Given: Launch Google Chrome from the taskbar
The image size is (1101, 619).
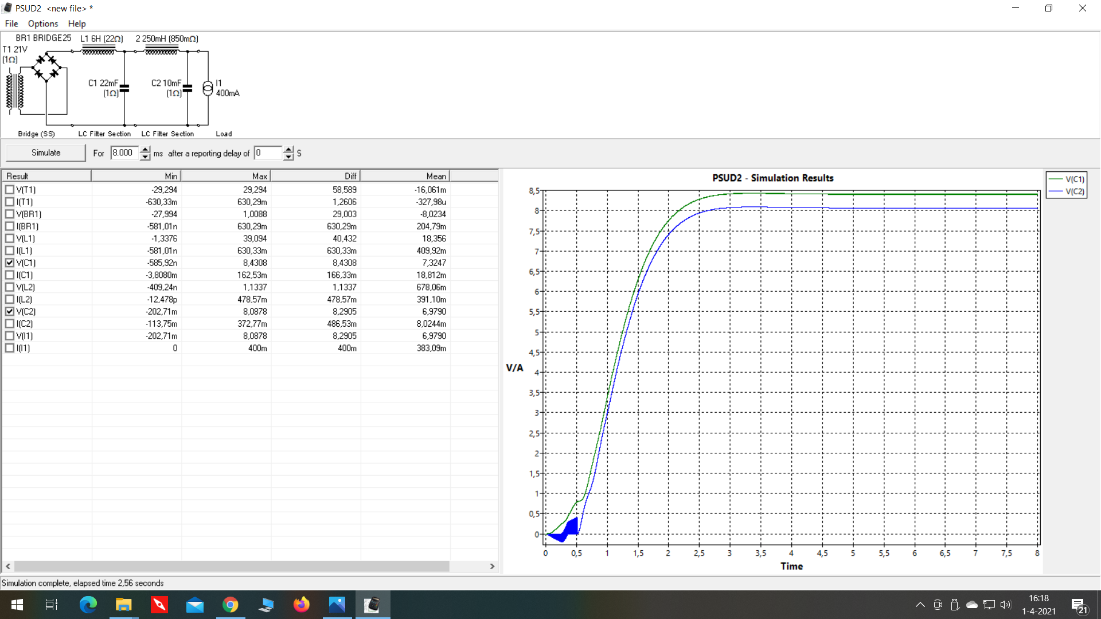Looking at the screenshot, I should (x=231, y=605).
